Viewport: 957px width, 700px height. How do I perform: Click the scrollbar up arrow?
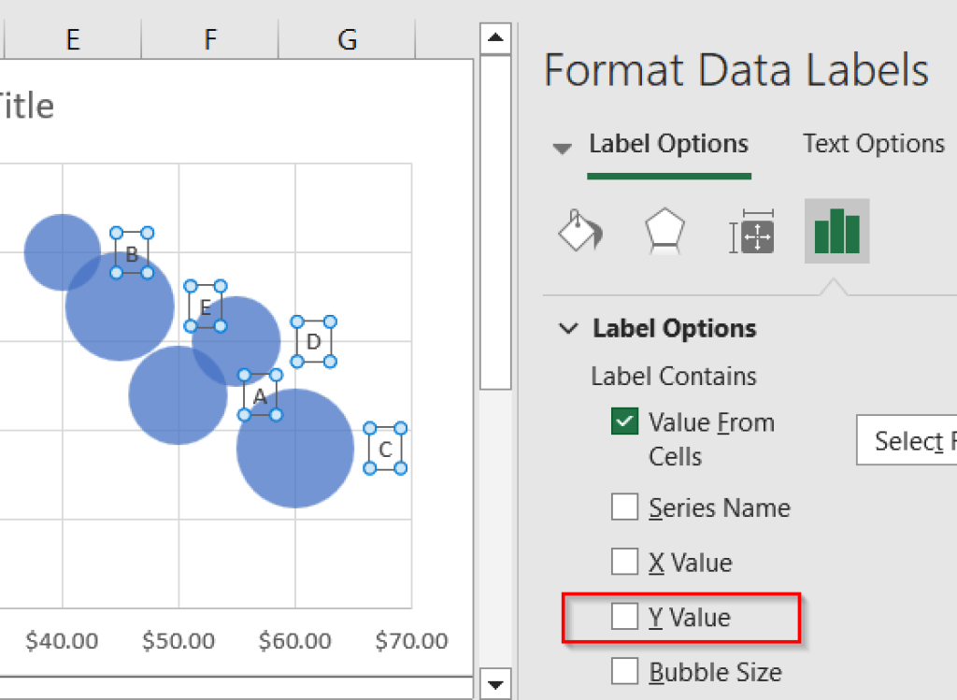click(495, 36)
